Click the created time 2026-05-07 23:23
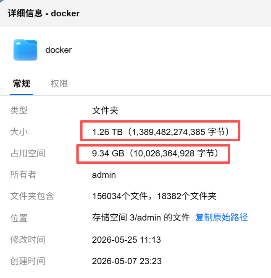The width and height of the screenshot is (271, 278). coord(127,261)
